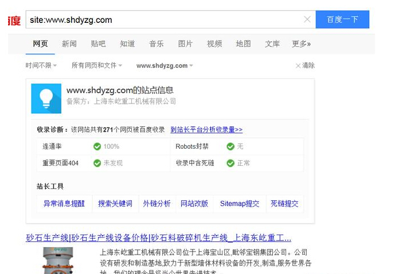Switch to the 新闻 tab
The height and width of the screenshot is (274, 414).
[69, 43]
